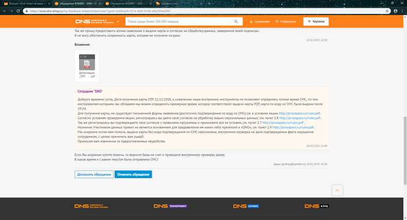Open the Избранное favorites page
The height and width of the screenshot is (220, 407).
286,21
